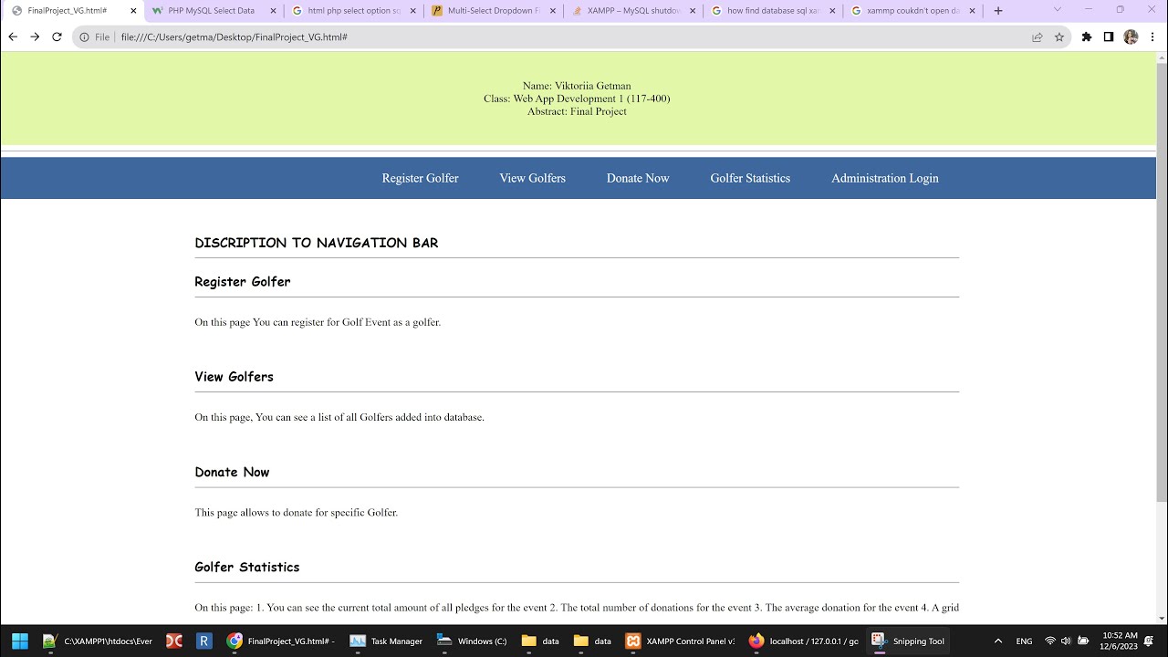This screenshot has height=657, width=1168.
Task: Bookmark this page with the star icon
Action: coord(1059,37)
